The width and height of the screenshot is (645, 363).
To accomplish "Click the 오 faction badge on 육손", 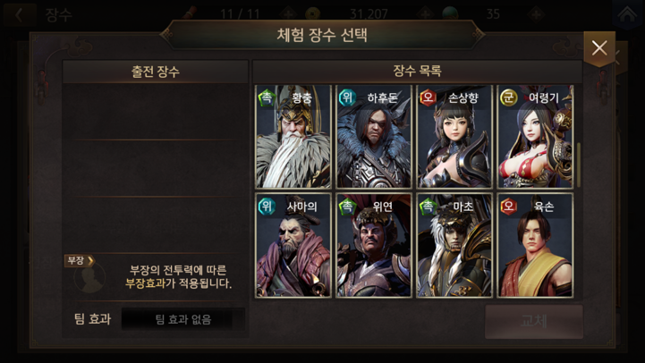I will (509, 207).
